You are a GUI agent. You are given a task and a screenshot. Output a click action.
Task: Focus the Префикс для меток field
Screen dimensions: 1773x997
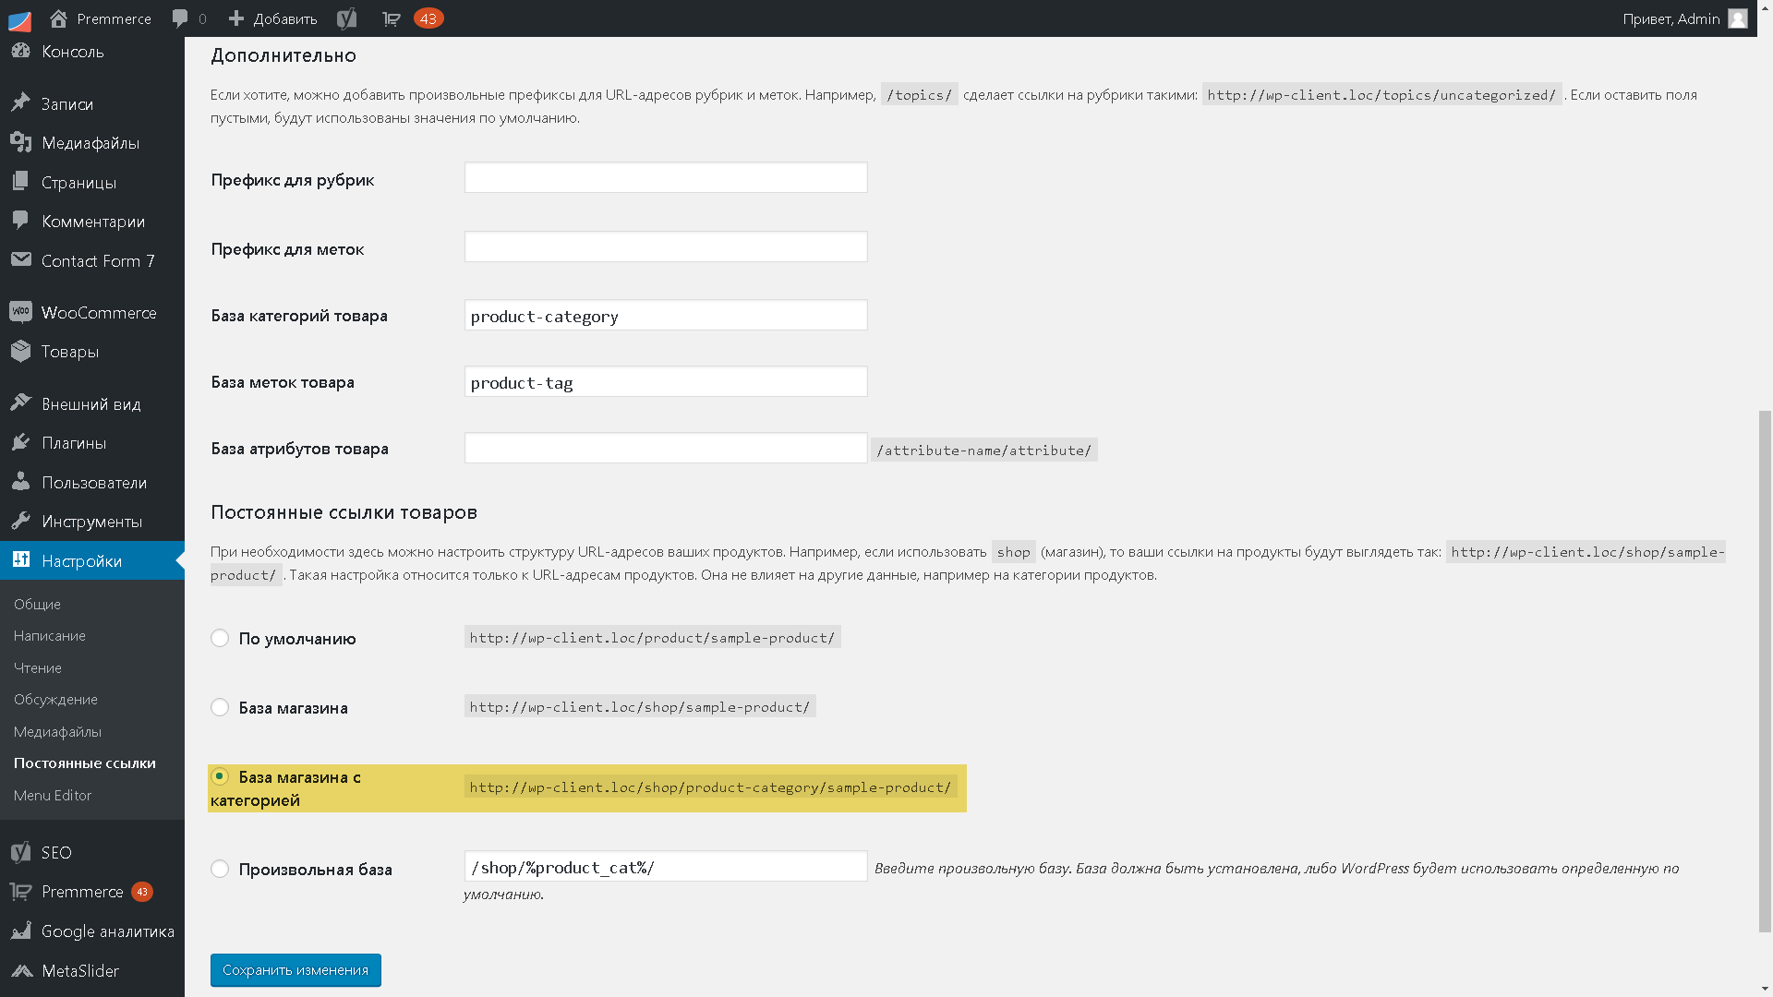[x=666, y=246]
